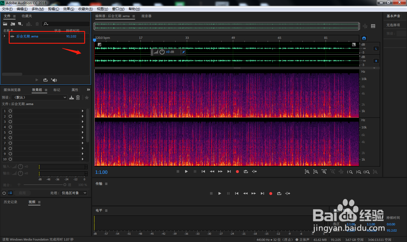This screenshot has height=242, width=407.
Task: Open the 处理 仅选区对象 dropdown
Action: [74, 193]
